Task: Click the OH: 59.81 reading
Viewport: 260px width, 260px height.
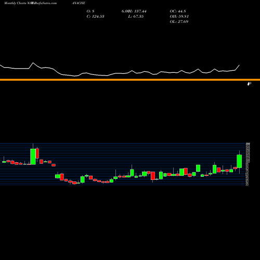Action: [179, 16]
